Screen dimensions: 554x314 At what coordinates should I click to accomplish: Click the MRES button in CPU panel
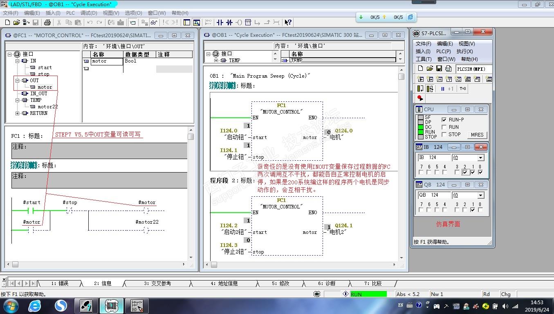click(x=477, y=135)
